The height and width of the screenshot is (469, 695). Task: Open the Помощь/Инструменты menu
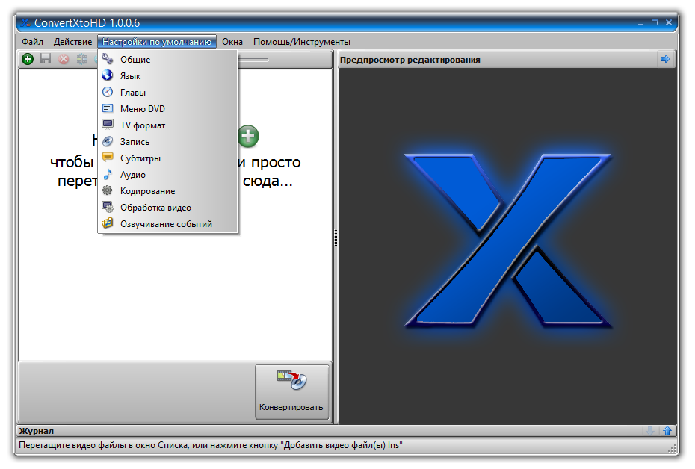pos(301,42)
